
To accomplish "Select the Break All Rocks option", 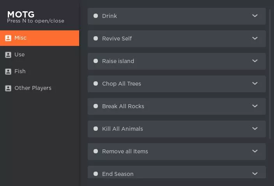I will click(x=177, y=106).
